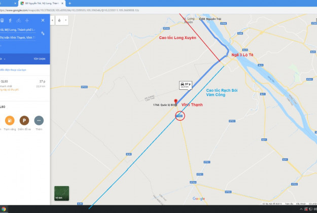Click the 37 p route time callout on map

pyautogui.click(x=186, y=85)
